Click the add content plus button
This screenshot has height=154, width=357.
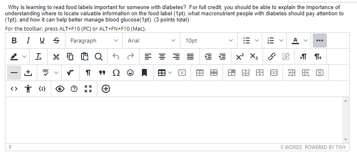click(x=106, y=89)
